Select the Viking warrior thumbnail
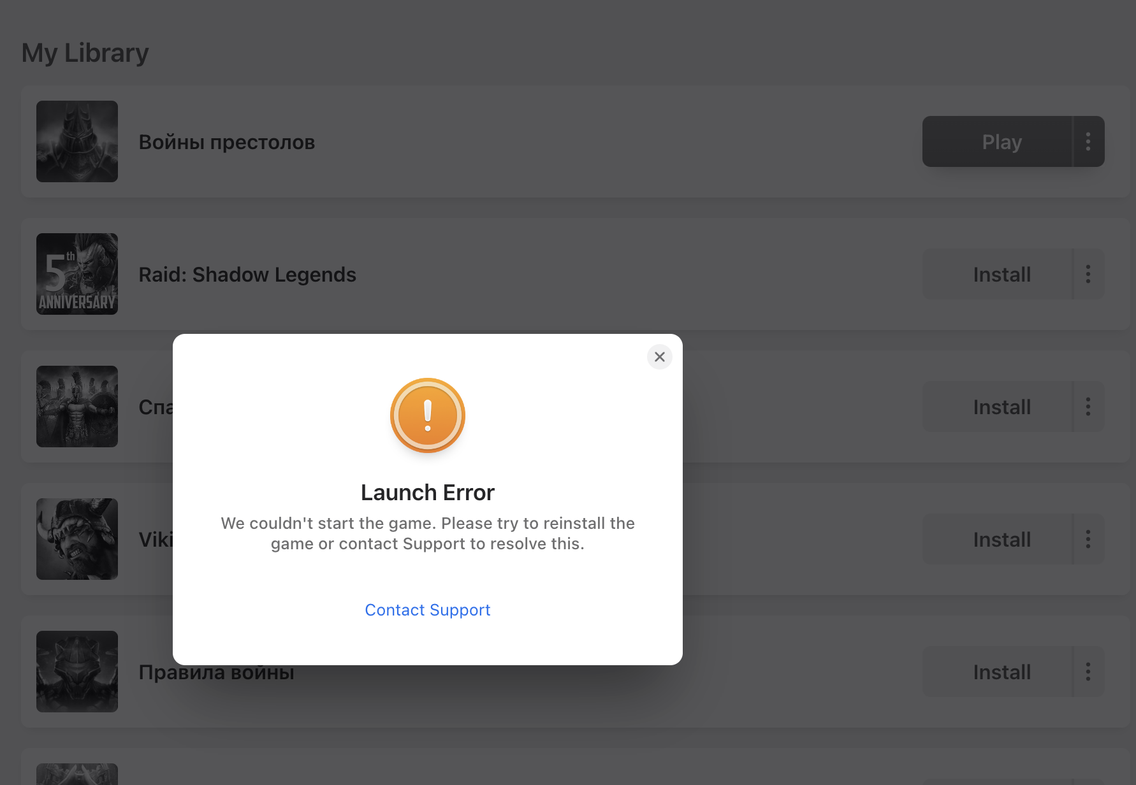Image resolution: width=1136 pixels, height=785 pixels. 77,539
